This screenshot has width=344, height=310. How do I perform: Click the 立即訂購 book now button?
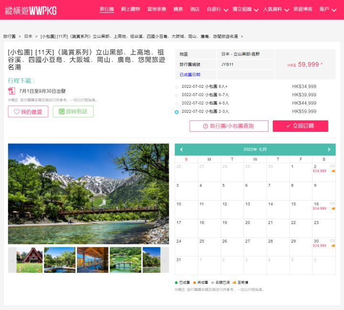tap(301, 126)
